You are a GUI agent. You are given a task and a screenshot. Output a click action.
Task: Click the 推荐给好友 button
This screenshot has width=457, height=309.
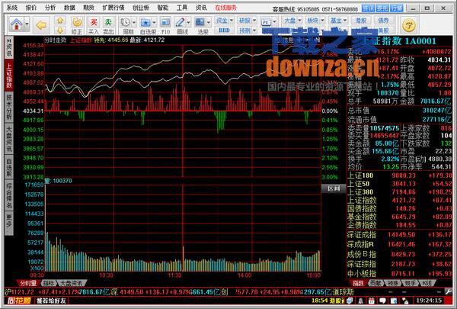pos(51,301)
